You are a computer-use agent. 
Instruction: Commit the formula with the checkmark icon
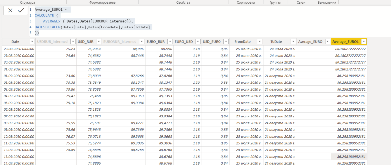(21, 10)
